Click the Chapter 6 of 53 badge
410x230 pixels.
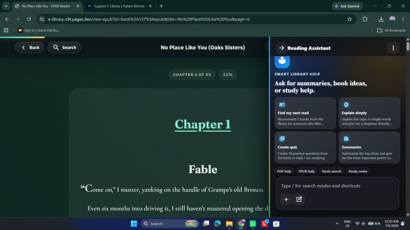(192, 75)
